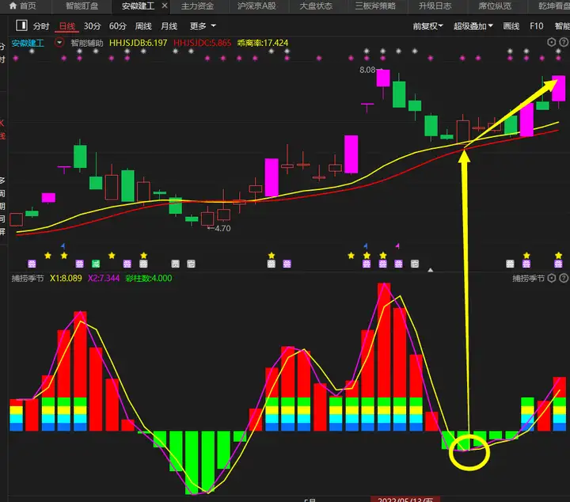The image size is (570, 502).
Task: Open the 更多 periods dropdown
Action: pyautogui.click(x=203, y=26)
